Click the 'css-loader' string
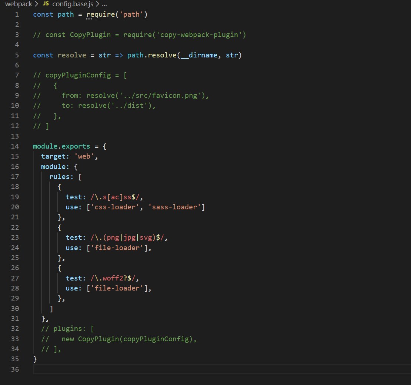 point(115,207)
